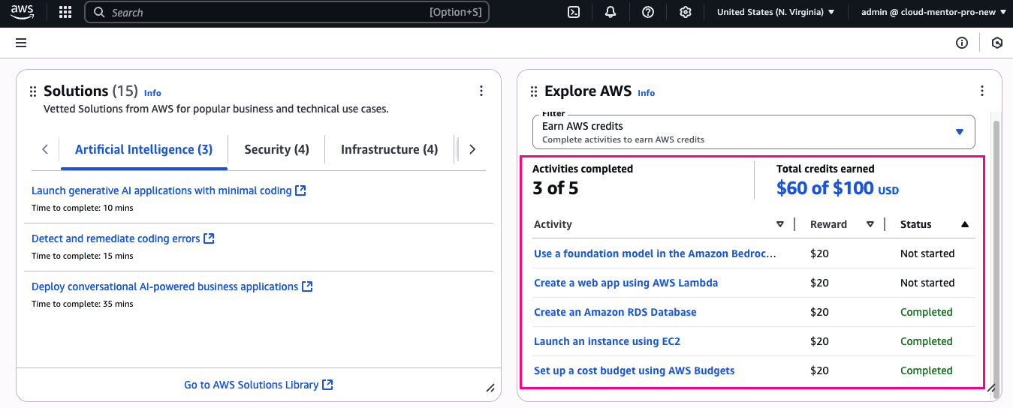1013x408 pixels.
Task: Sort the table by Reward column
Action: tap(870, 224)
